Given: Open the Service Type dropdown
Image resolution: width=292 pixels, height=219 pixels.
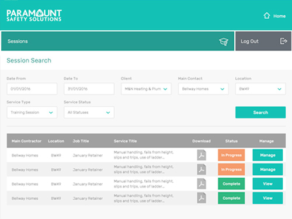Looking at the screenshot, I should (32, 112).
